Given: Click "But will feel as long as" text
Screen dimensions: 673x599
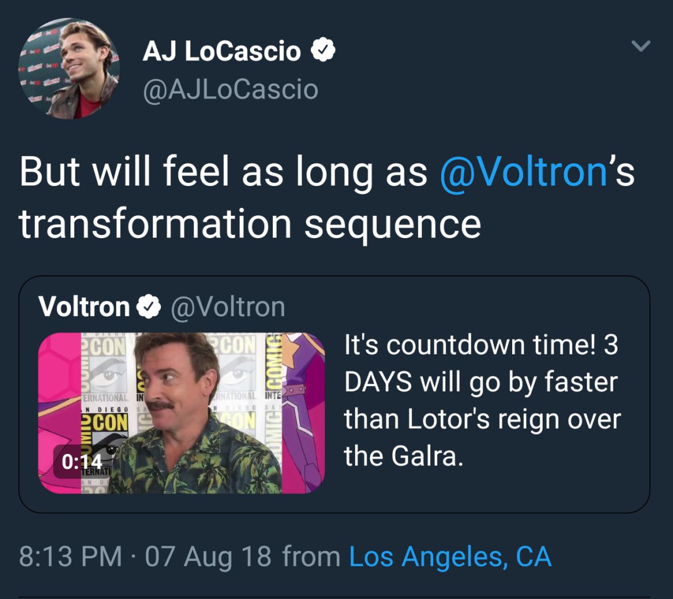Looking at the screenshot, I should tap(223, 173).
